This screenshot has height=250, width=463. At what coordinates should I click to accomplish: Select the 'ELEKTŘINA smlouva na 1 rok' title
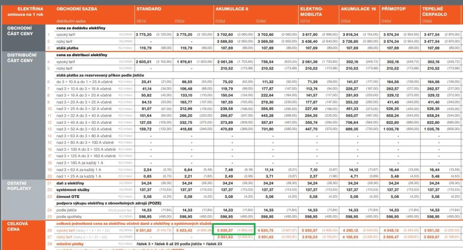(26, 11)
